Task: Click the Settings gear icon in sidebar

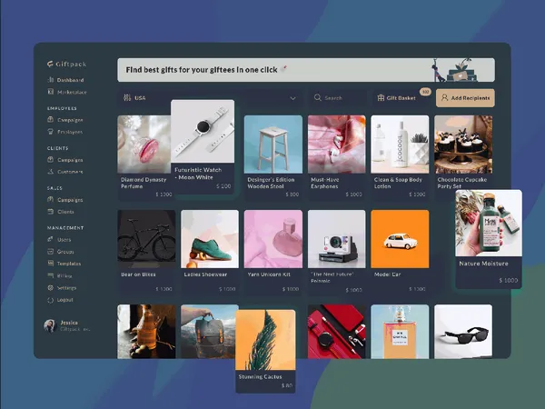Action: point(50,287)
